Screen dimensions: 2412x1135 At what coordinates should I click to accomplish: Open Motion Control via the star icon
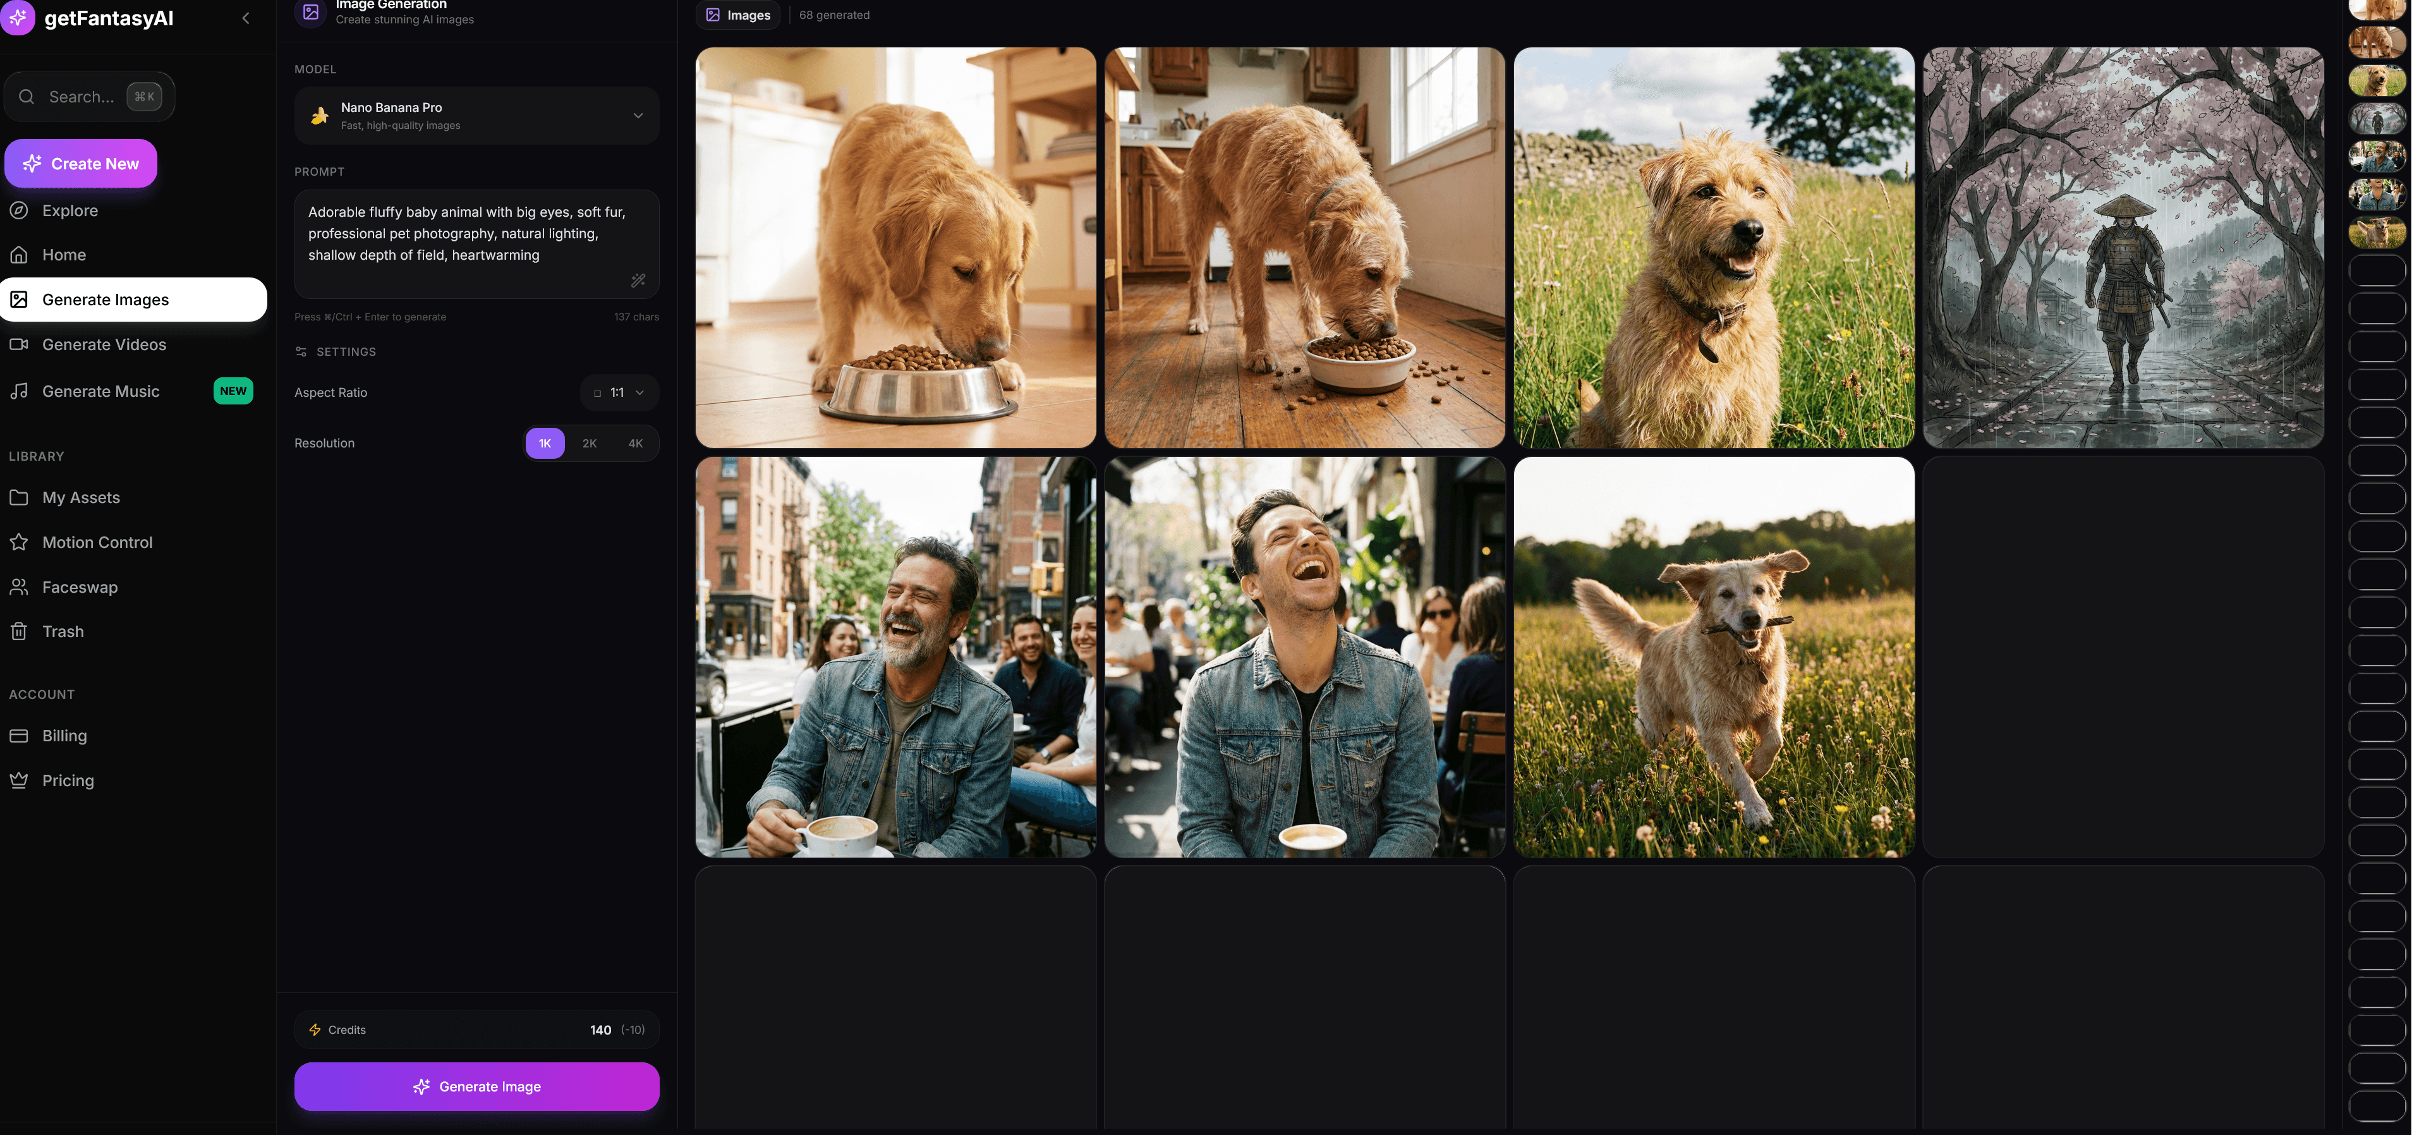point(19,542)
